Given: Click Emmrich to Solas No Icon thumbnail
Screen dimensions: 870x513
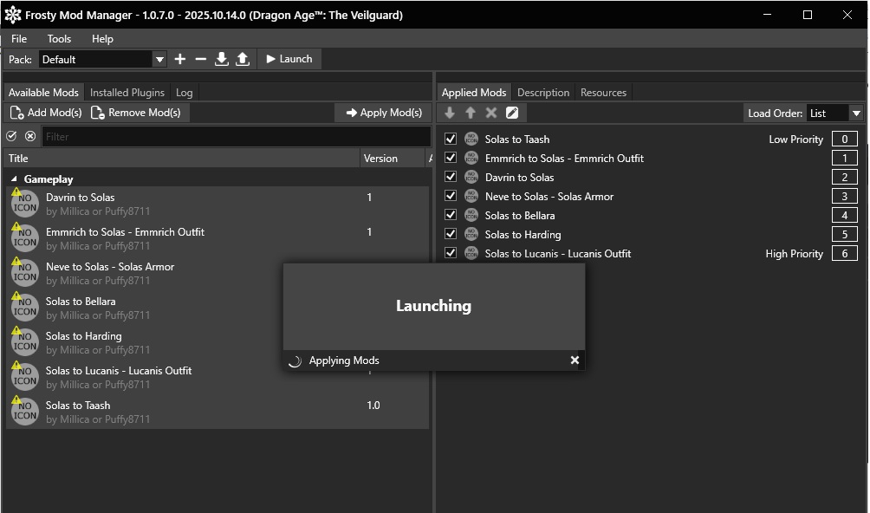Looking at the screenshot, I should pyautogui.click(x=25, y=238).
